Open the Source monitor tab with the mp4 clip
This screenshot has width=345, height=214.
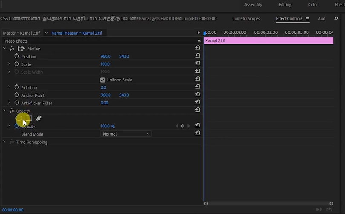(108, 19)
